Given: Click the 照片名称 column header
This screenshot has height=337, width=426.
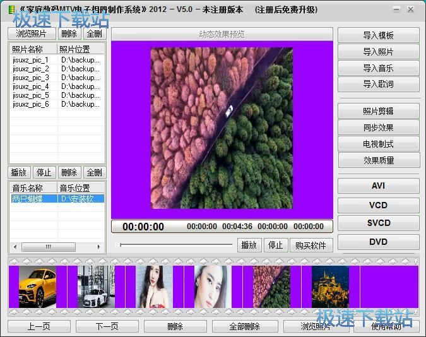Looking at the screenshot, I should coord(33,49).
